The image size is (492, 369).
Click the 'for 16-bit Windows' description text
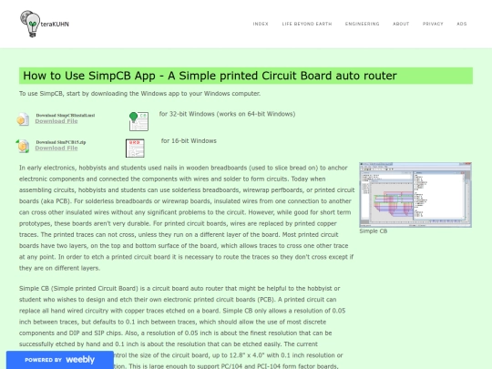pos(189,141)
